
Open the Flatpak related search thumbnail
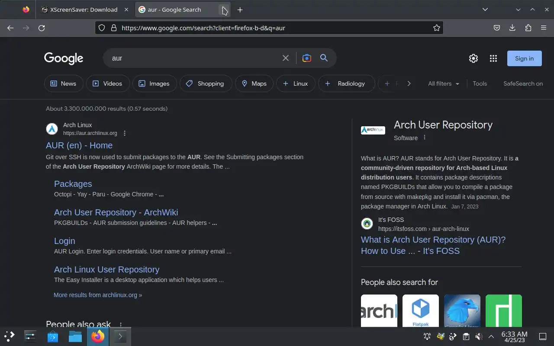pyautogui.click(x=421, y=311)
